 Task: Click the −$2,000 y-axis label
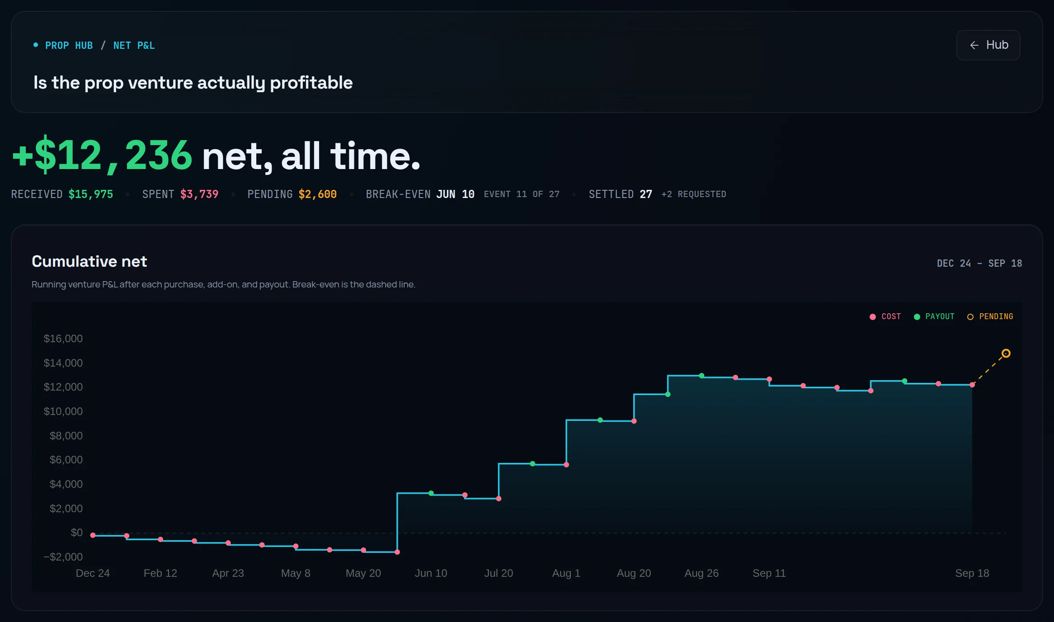pos(63,557)
